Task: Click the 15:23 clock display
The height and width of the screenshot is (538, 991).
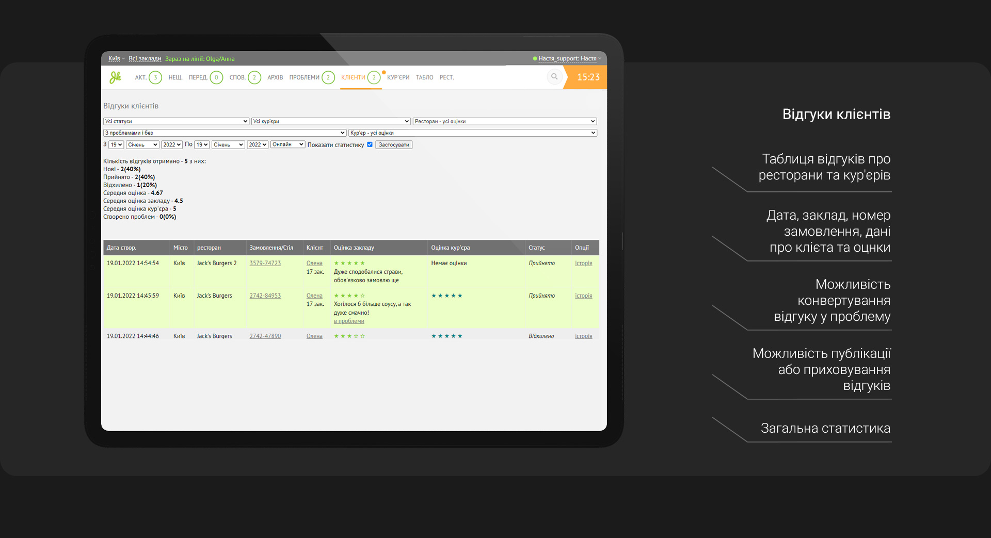Action: click(588, 77)
